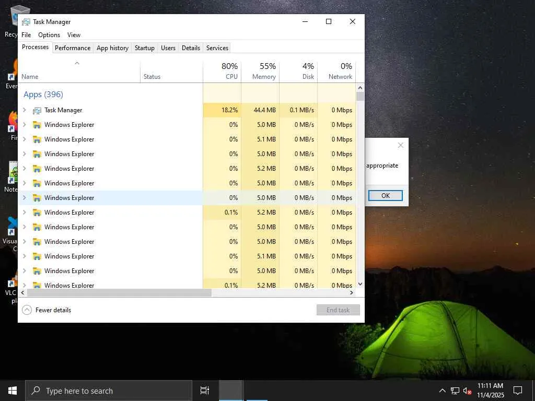Sort by the 80% CPU column header
535x401 pixels.
tap(222, 72)
